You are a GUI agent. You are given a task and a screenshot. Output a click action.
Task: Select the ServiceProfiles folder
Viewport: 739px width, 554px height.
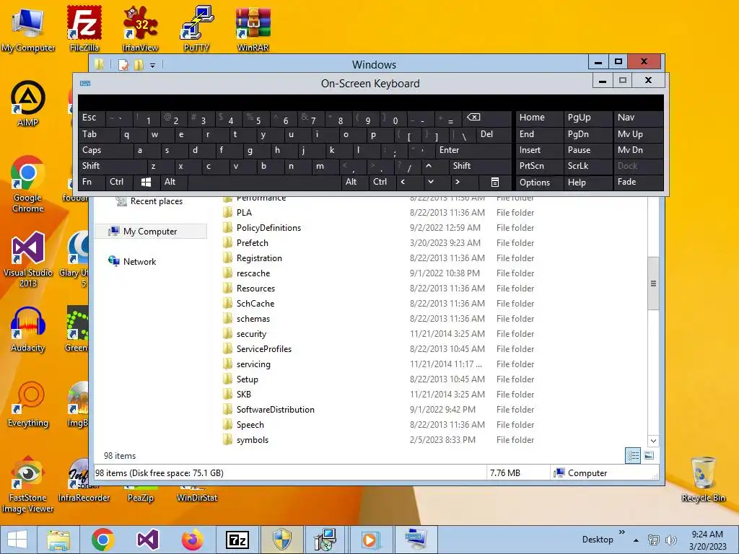click(264, 349)
